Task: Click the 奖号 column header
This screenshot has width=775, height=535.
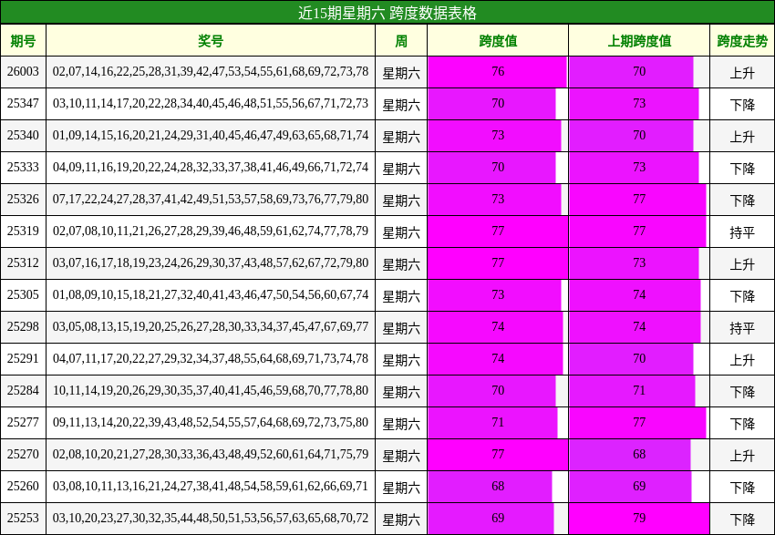Action: [212, 41]
